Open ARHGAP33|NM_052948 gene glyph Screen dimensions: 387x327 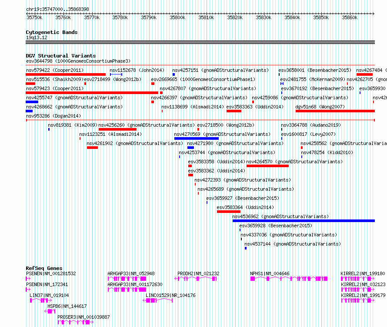point(127,279)
